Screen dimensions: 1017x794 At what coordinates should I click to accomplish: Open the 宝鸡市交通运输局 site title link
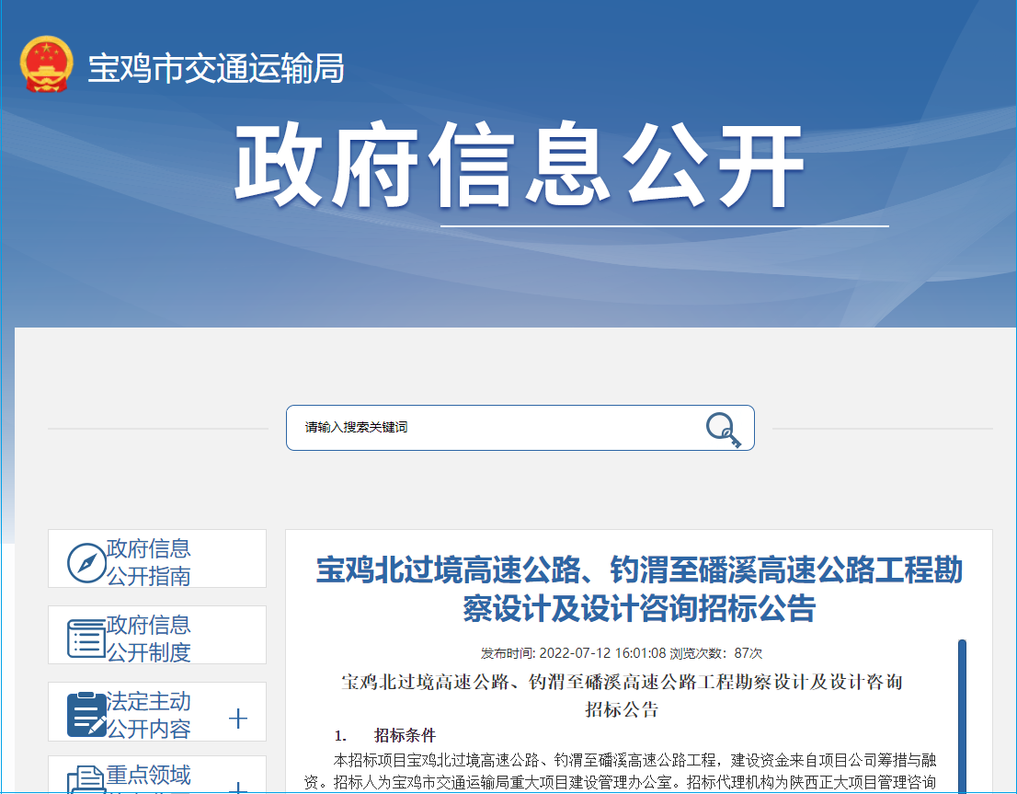[215, 68]
